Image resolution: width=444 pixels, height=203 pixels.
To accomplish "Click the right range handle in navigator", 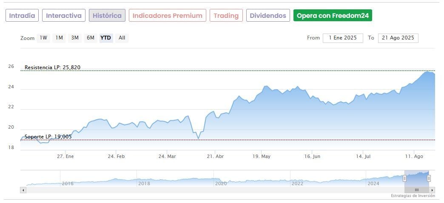I will [429, 178].
